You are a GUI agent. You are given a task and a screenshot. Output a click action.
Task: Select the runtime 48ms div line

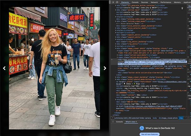131,95
